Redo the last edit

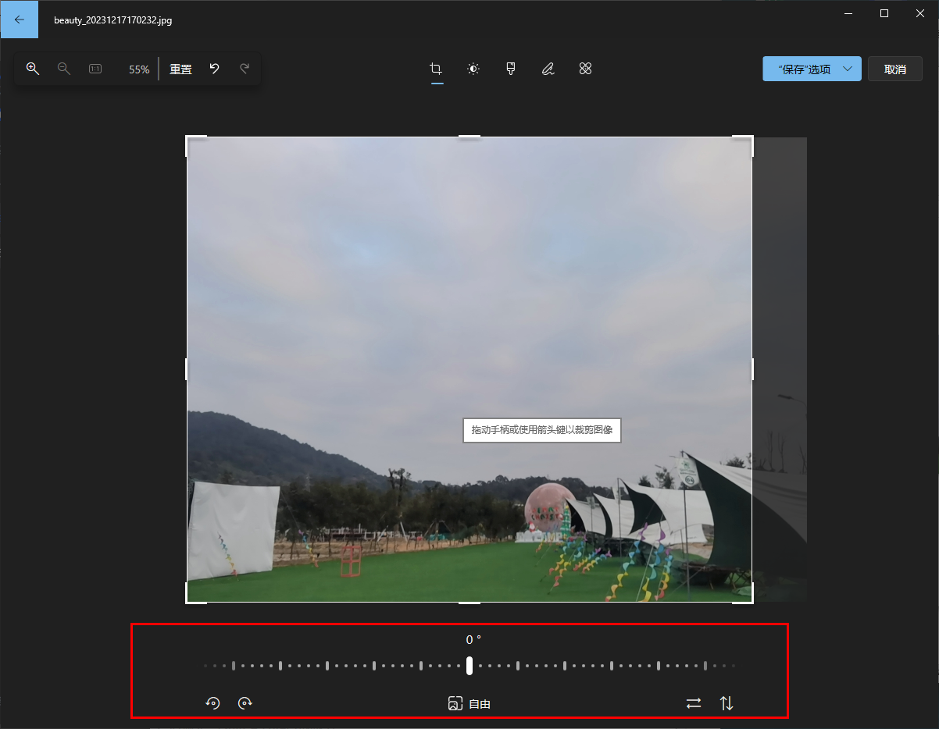click(x=245, y=69)
